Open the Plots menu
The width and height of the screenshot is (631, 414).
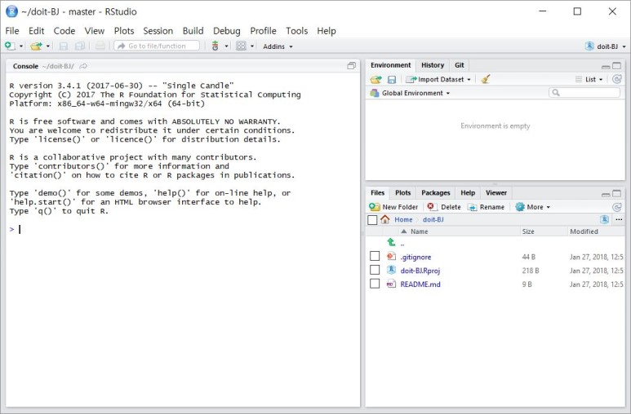[x=124, y=31]
